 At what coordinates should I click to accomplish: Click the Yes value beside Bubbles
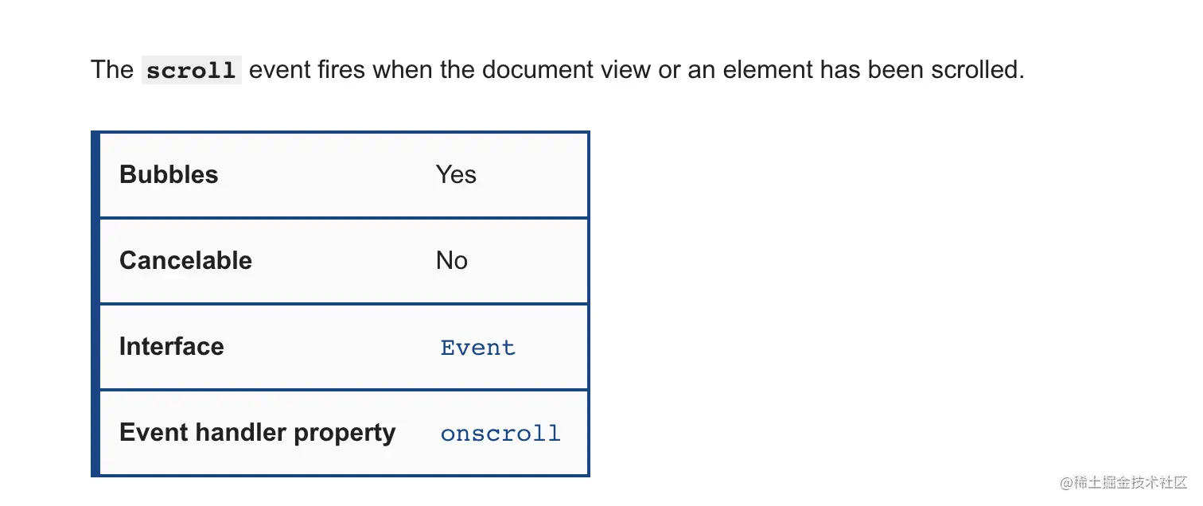coord(456,174)
